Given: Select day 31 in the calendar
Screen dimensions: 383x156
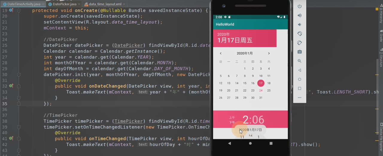Looking at the screenshot, I should pos(261,98).
